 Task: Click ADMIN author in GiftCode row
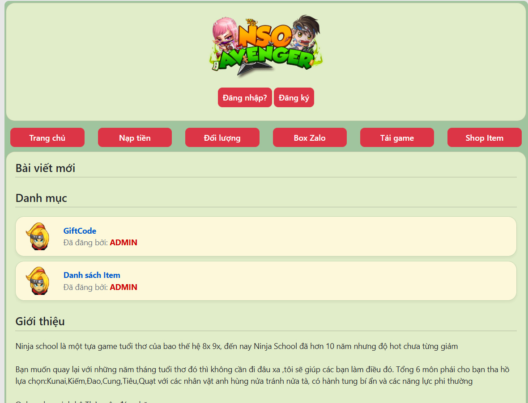[x=123, y=243]
